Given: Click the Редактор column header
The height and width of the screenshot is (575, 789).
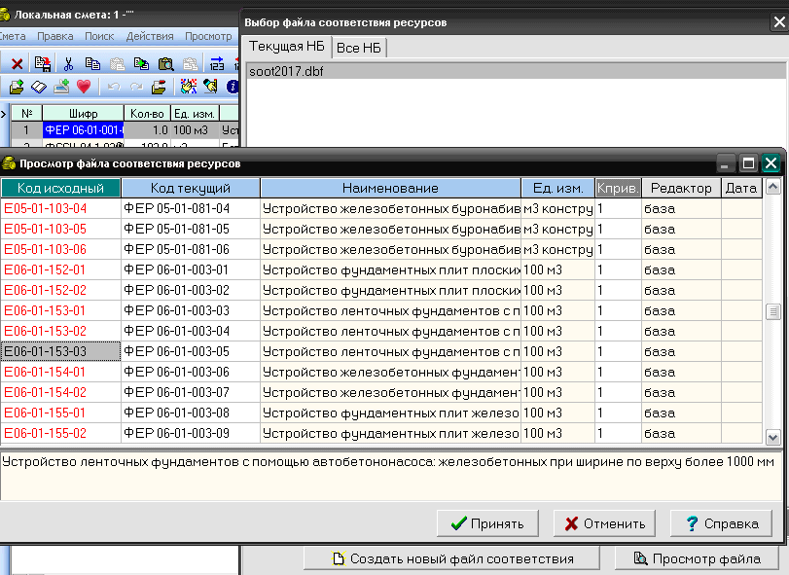Looking at the screenshot, I should pos(681,188).
